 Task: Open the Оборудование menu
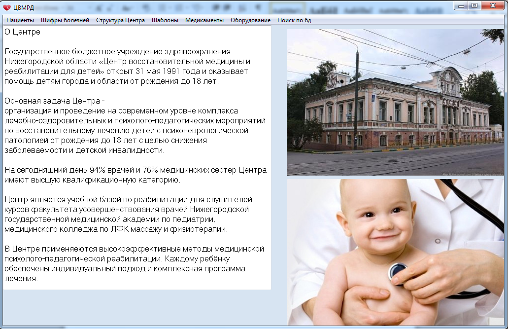click(x=250, y=20)
